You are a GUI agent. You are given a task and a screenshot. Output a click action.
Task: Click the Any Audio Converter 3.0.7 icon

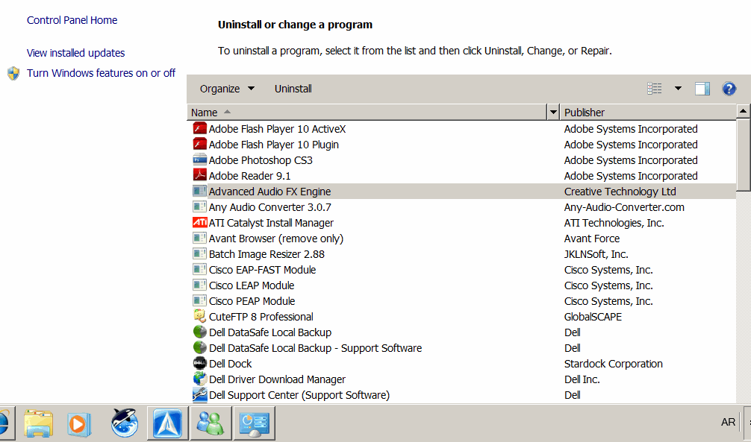200,207
